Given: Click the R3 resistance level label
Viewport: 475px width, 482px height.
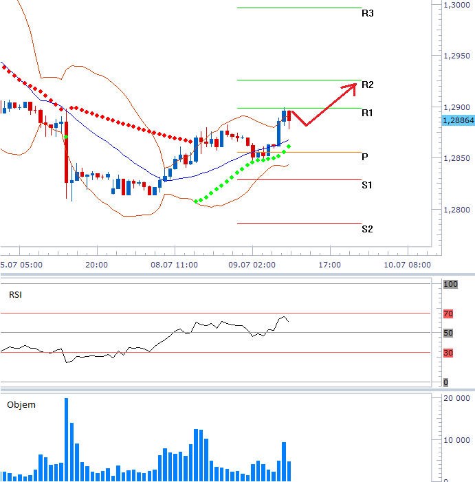Looking at the screenshot, I should [x=368, y=13].
